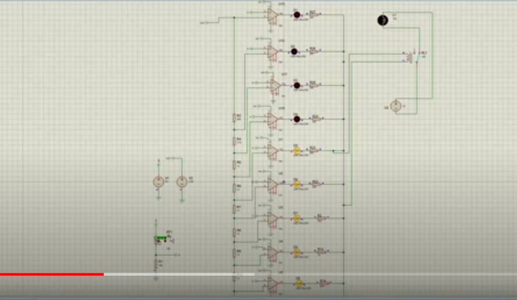This screenshot has width=517, height=300.
Task: Click the topmost dark LED D1
Action: click(x=297, y=15)
